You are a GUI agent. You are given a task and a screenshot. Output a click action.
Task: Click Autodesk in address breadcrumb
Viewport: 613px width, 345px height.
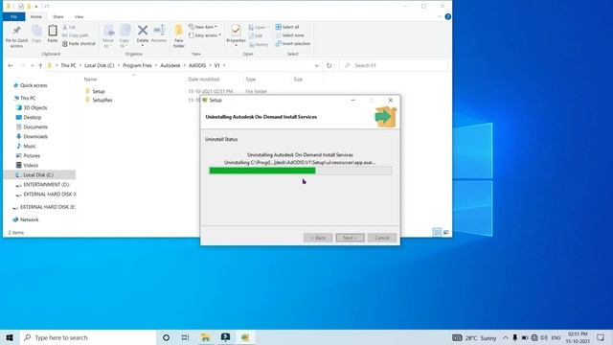(x=170, y=65)
